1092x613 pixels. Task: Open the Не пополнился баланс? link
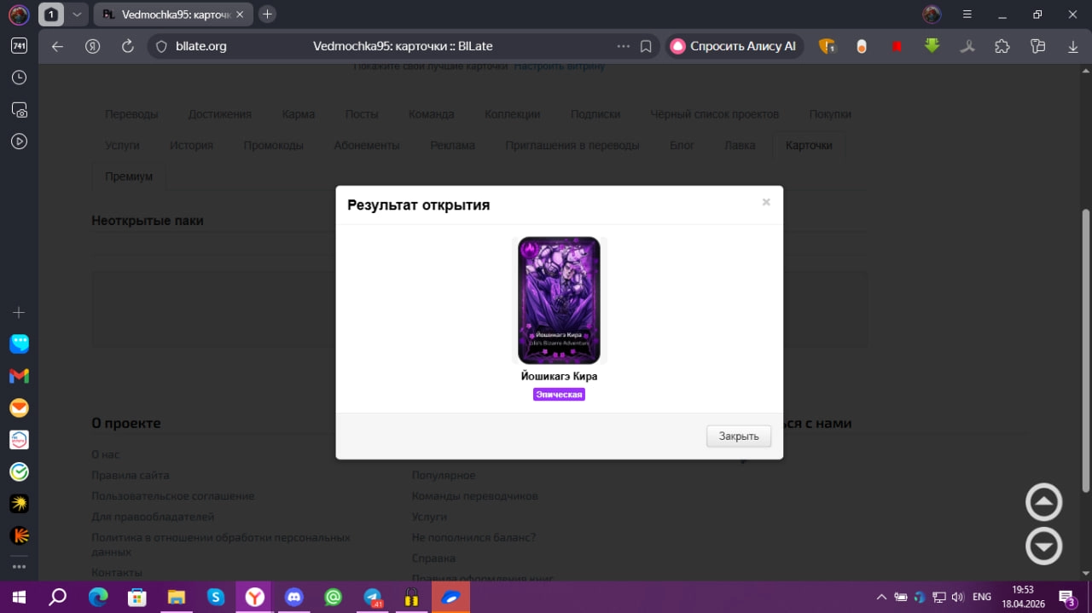tap(473, 537)
